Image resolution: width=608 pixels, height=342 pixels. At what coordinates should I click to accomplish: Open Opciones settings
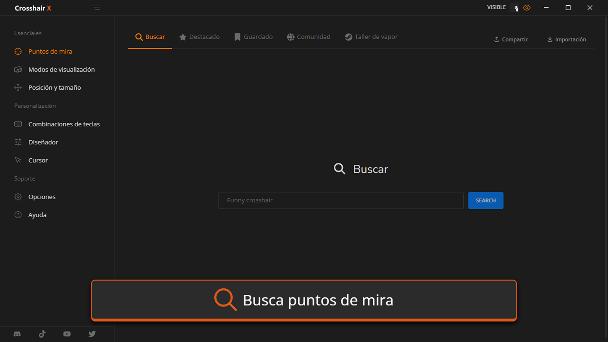(35, 197)
